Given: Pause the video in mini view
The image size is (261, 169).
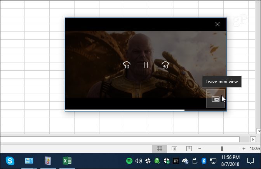Looking at the screenshot, I should pyautogui.click(x=146, y=65).
